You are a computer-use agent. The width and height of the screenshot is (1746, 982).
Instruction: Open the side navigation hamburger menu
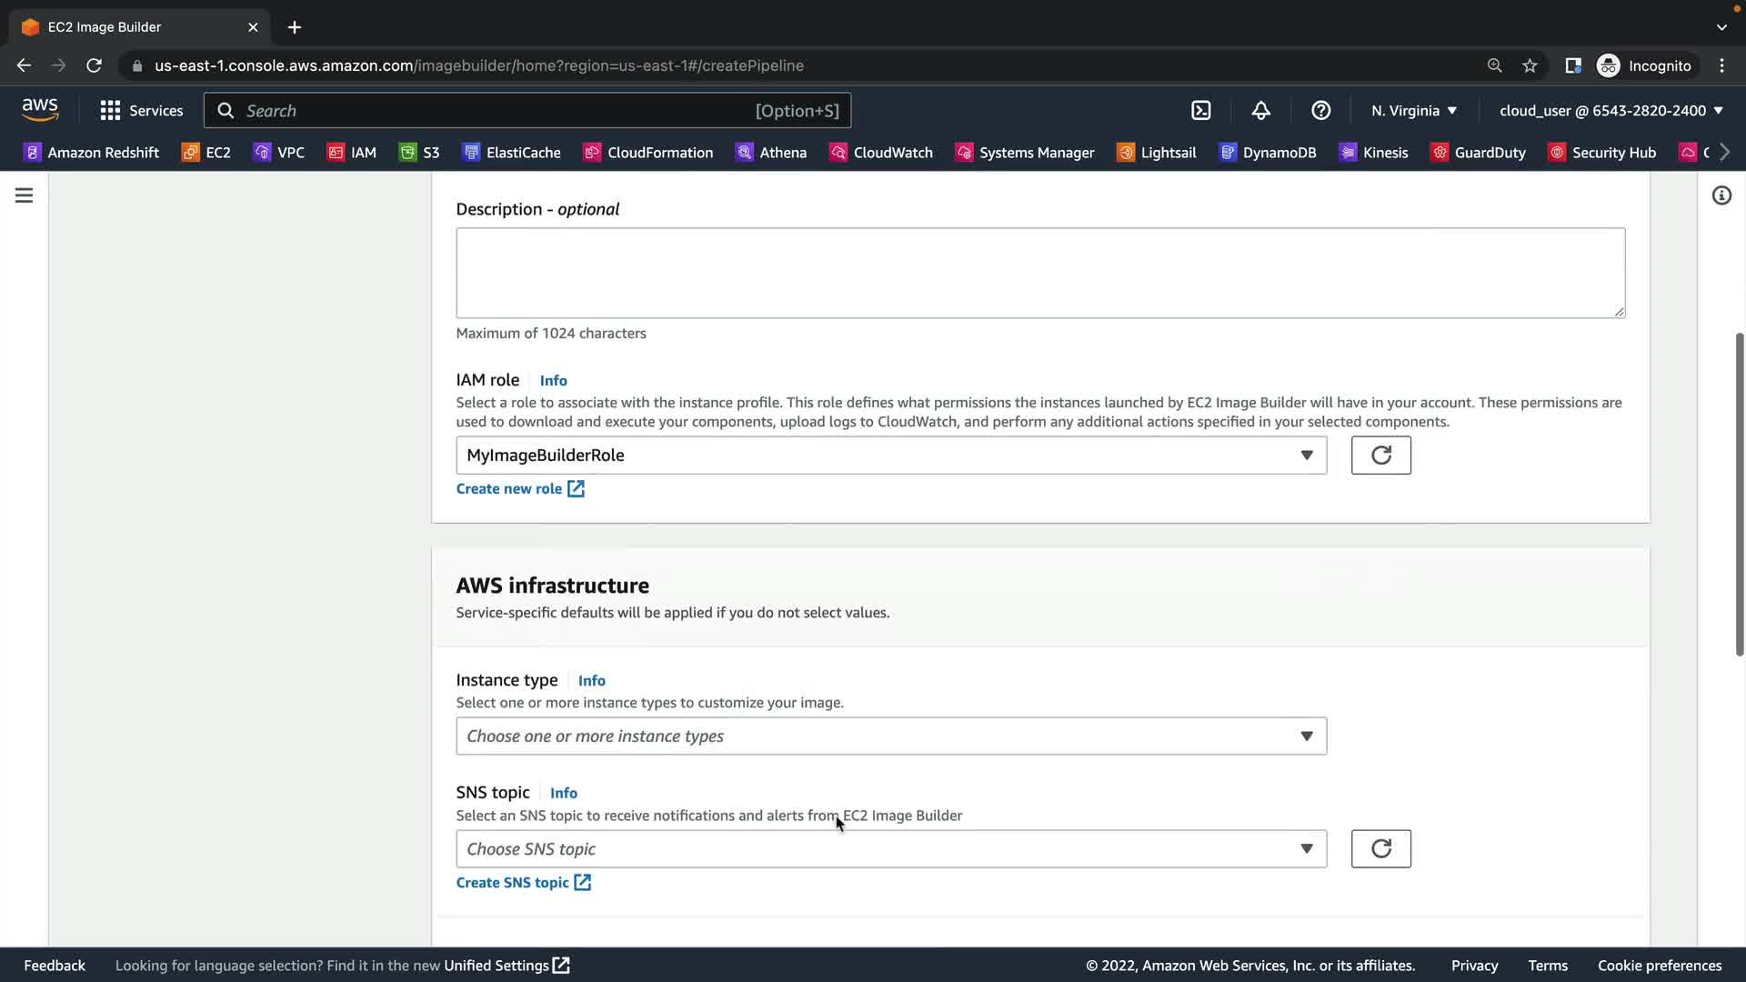(x=24, y=195)
